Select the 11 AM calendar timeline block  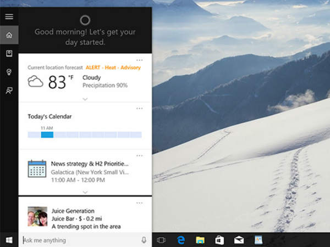[47, 134]
